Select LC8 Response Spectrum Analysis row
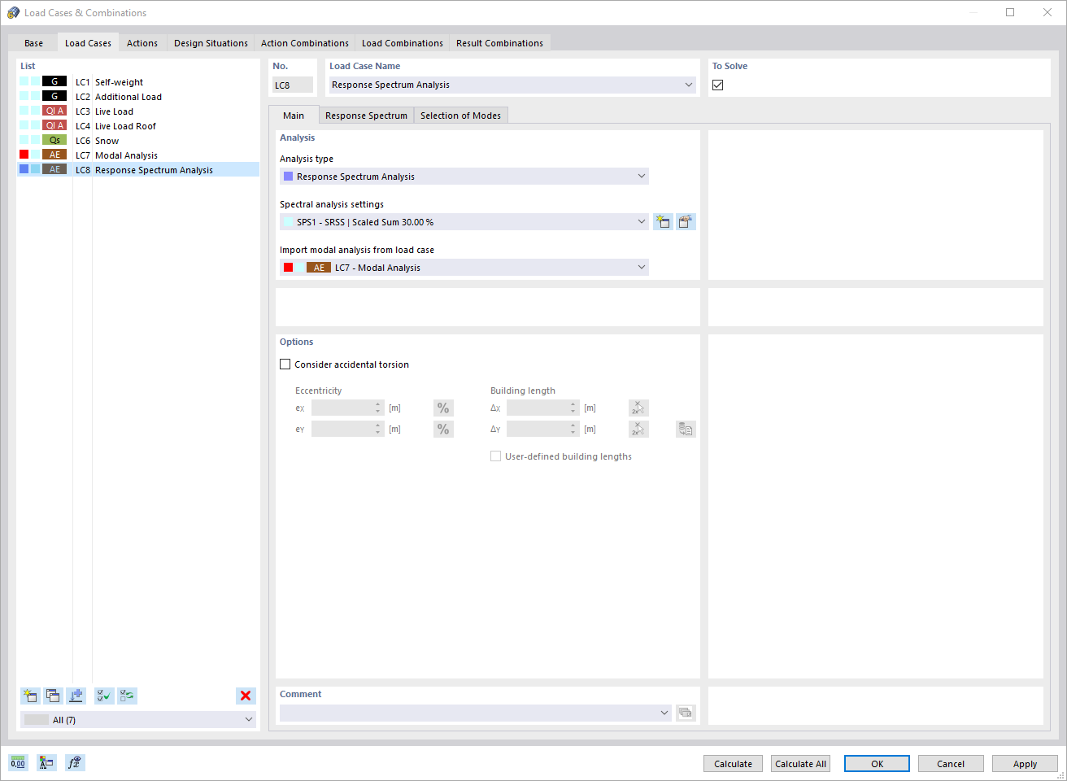This screenshot has height=781, width=1067. pyautogui.click(x=138, y=169)
